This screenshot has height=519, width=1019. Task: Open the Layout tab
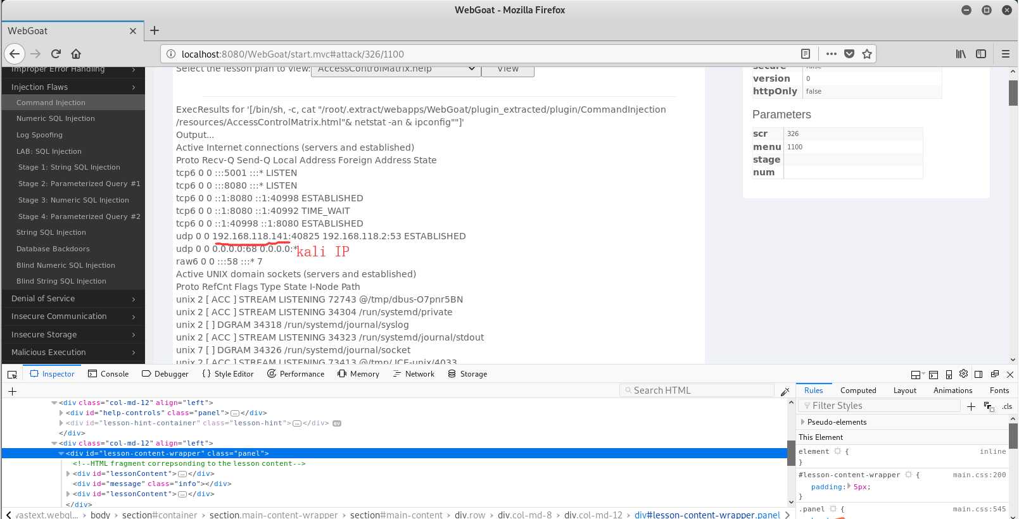click(x=905, y=391)
